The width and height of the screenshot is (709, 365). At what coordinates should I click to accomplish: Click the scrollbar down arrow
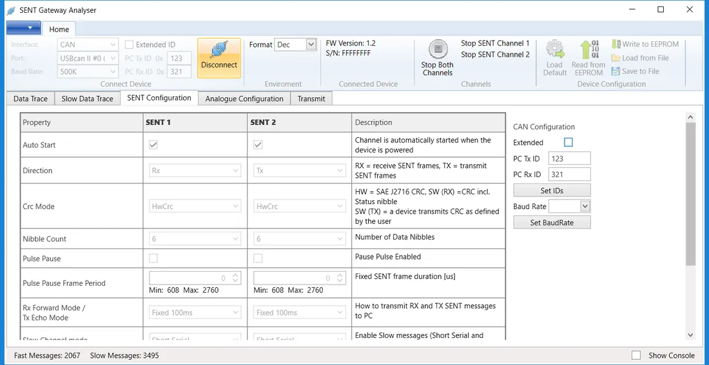tap(690, 335)
